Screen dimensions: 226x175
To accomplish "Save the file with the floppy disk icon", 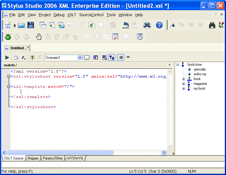I will pyautogui.click(x=30, y=25).
